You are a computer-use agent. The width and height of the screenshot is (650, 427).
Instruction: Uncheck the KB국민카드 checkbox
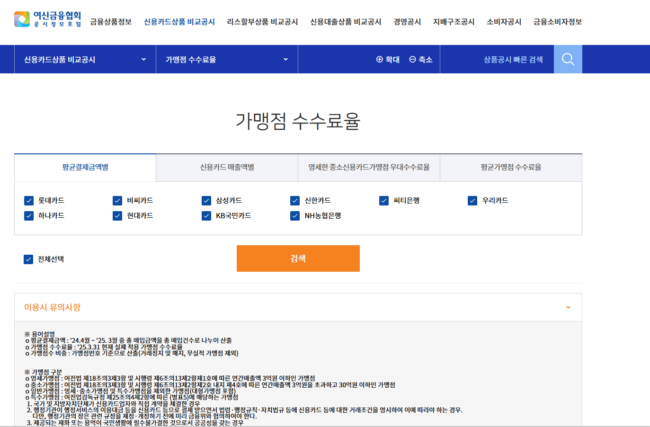(x=206, y=216)
